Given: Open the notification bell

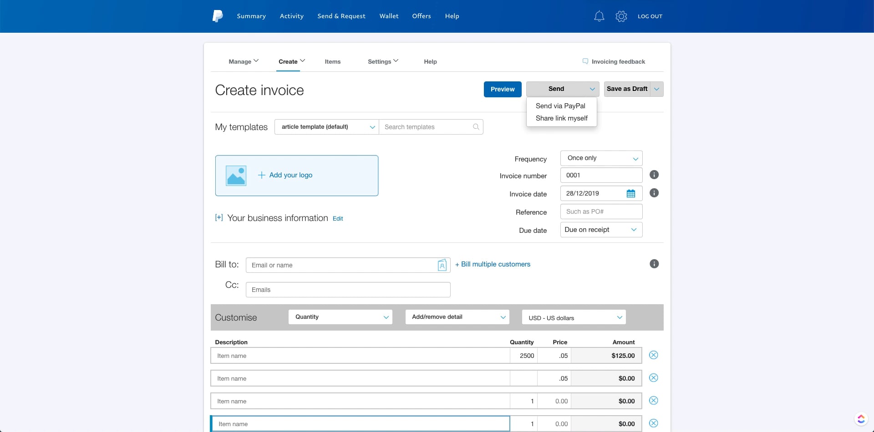Looking at the screenshot, I should (x=599, y=16).
